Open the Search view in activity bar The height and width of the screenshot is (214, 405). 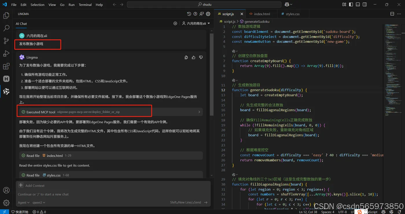coord(6,28)
